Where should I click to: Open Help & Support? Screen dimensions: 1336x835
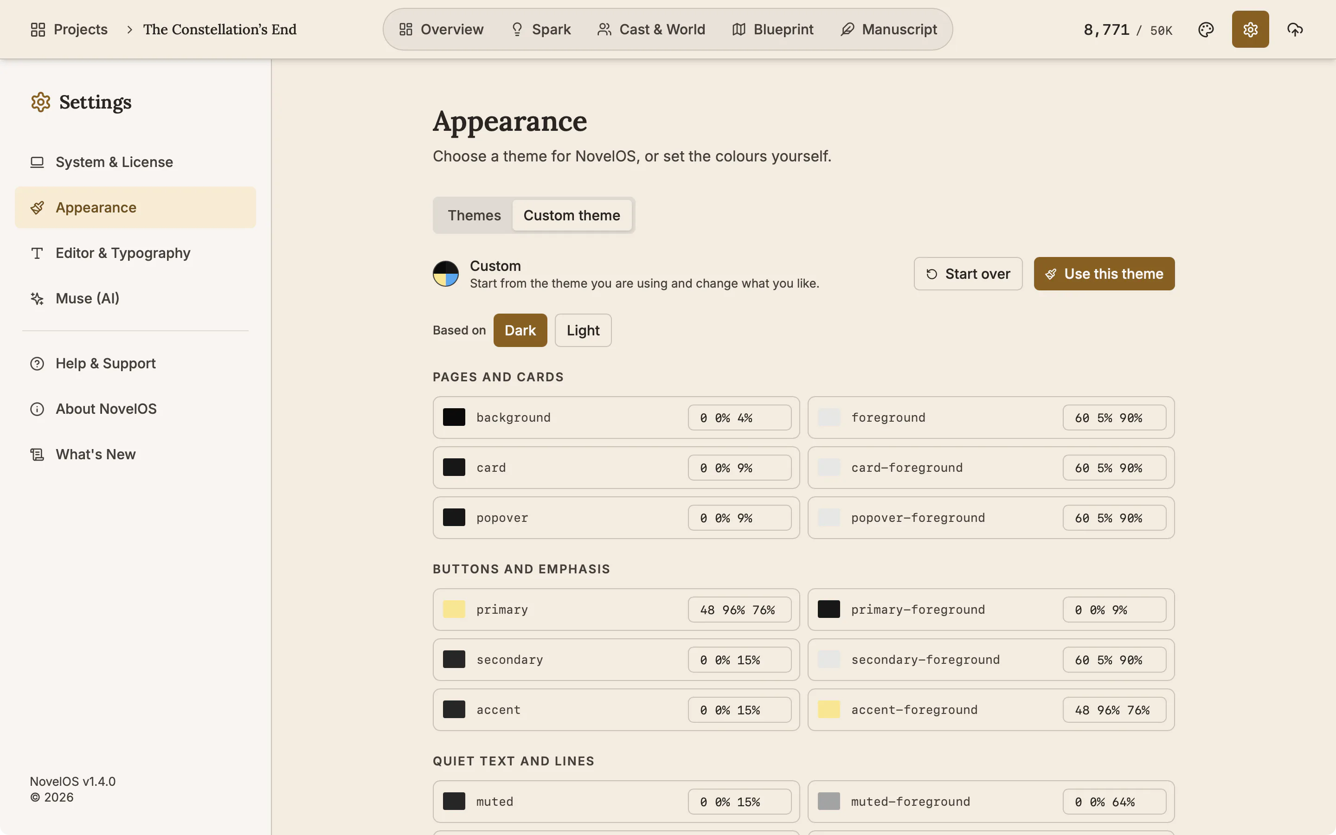[x=135, y=363]
